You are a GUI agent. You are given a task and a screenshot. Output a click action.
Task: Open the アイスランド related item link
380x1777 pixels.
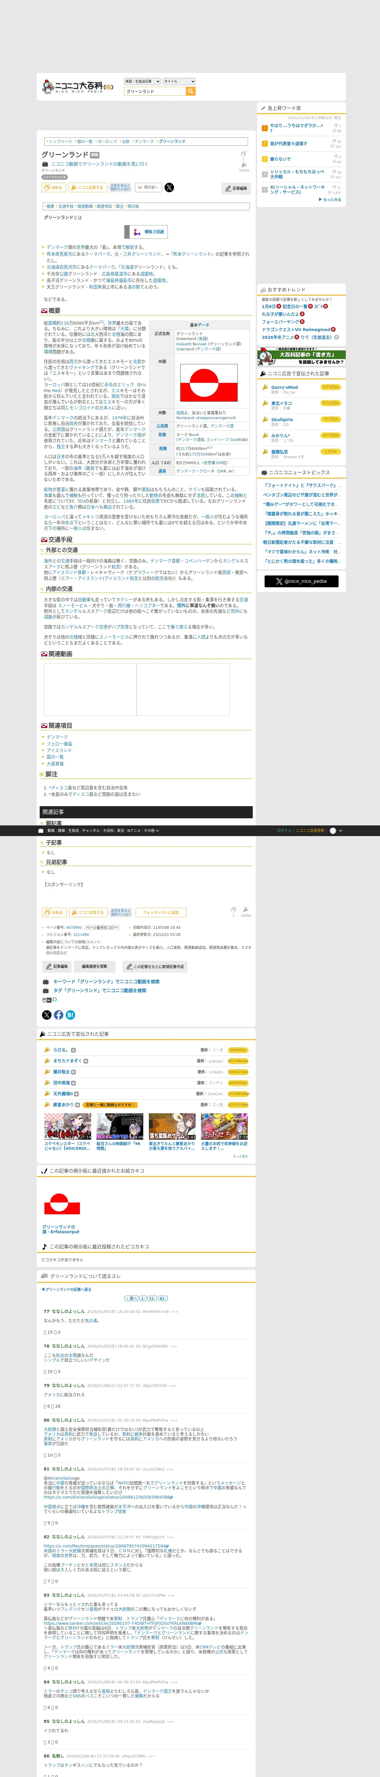coord(59,750)
